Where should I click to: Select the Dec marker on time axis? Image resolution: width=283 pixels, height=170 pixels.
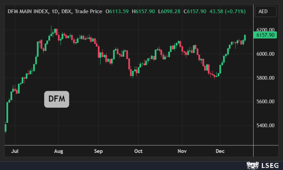[220, 151]
